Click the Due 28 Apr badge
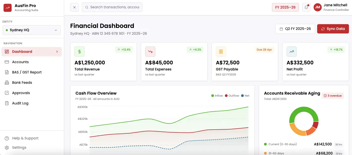Viewport: 352px width, 155px height. tap(264, 50)
